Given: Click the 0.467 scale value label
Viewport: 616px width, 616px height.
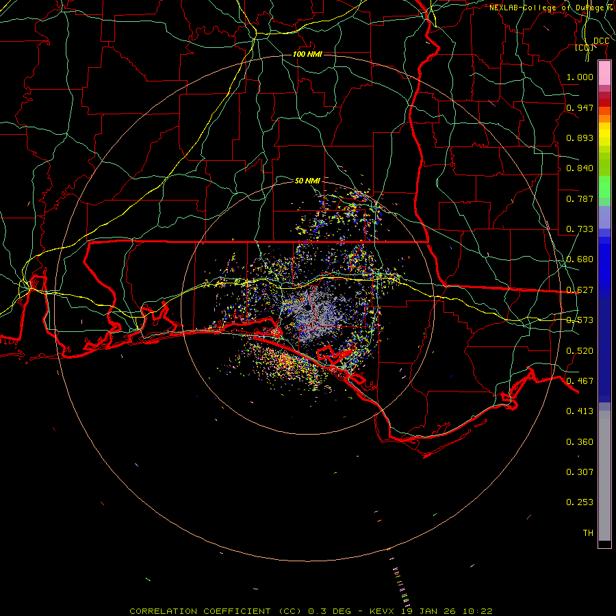Looking at the screenshot, I should [x=579, y=381].
